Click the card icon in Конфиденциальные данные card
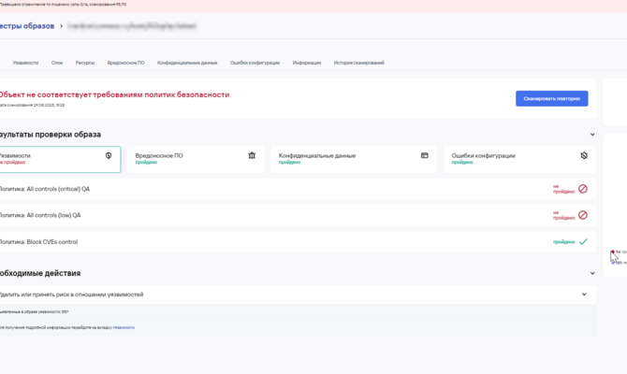 pos(425,155)
